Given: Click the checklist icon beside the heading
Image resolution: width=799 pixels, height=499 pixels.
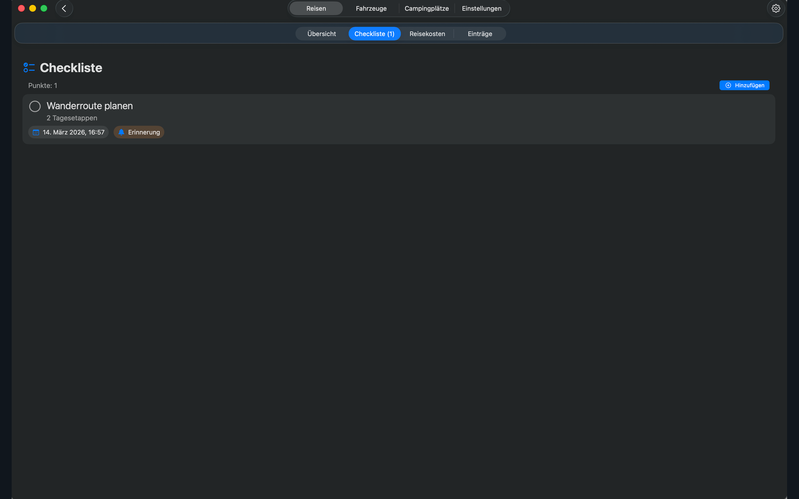Looking at the screenshot, I should (29, 68).
